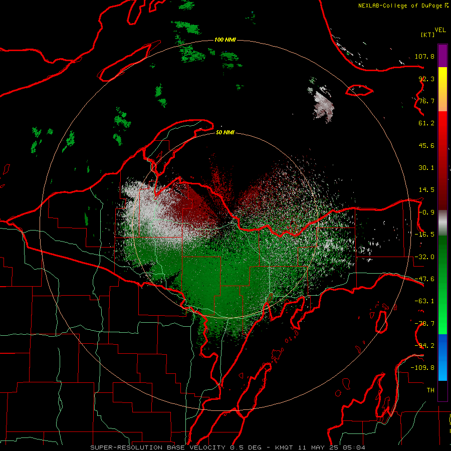The width and height of the screenshot is (451, 451).
Task: Click the 107.8 legend value
Action: pyautogui.click(x=424, y=56)
